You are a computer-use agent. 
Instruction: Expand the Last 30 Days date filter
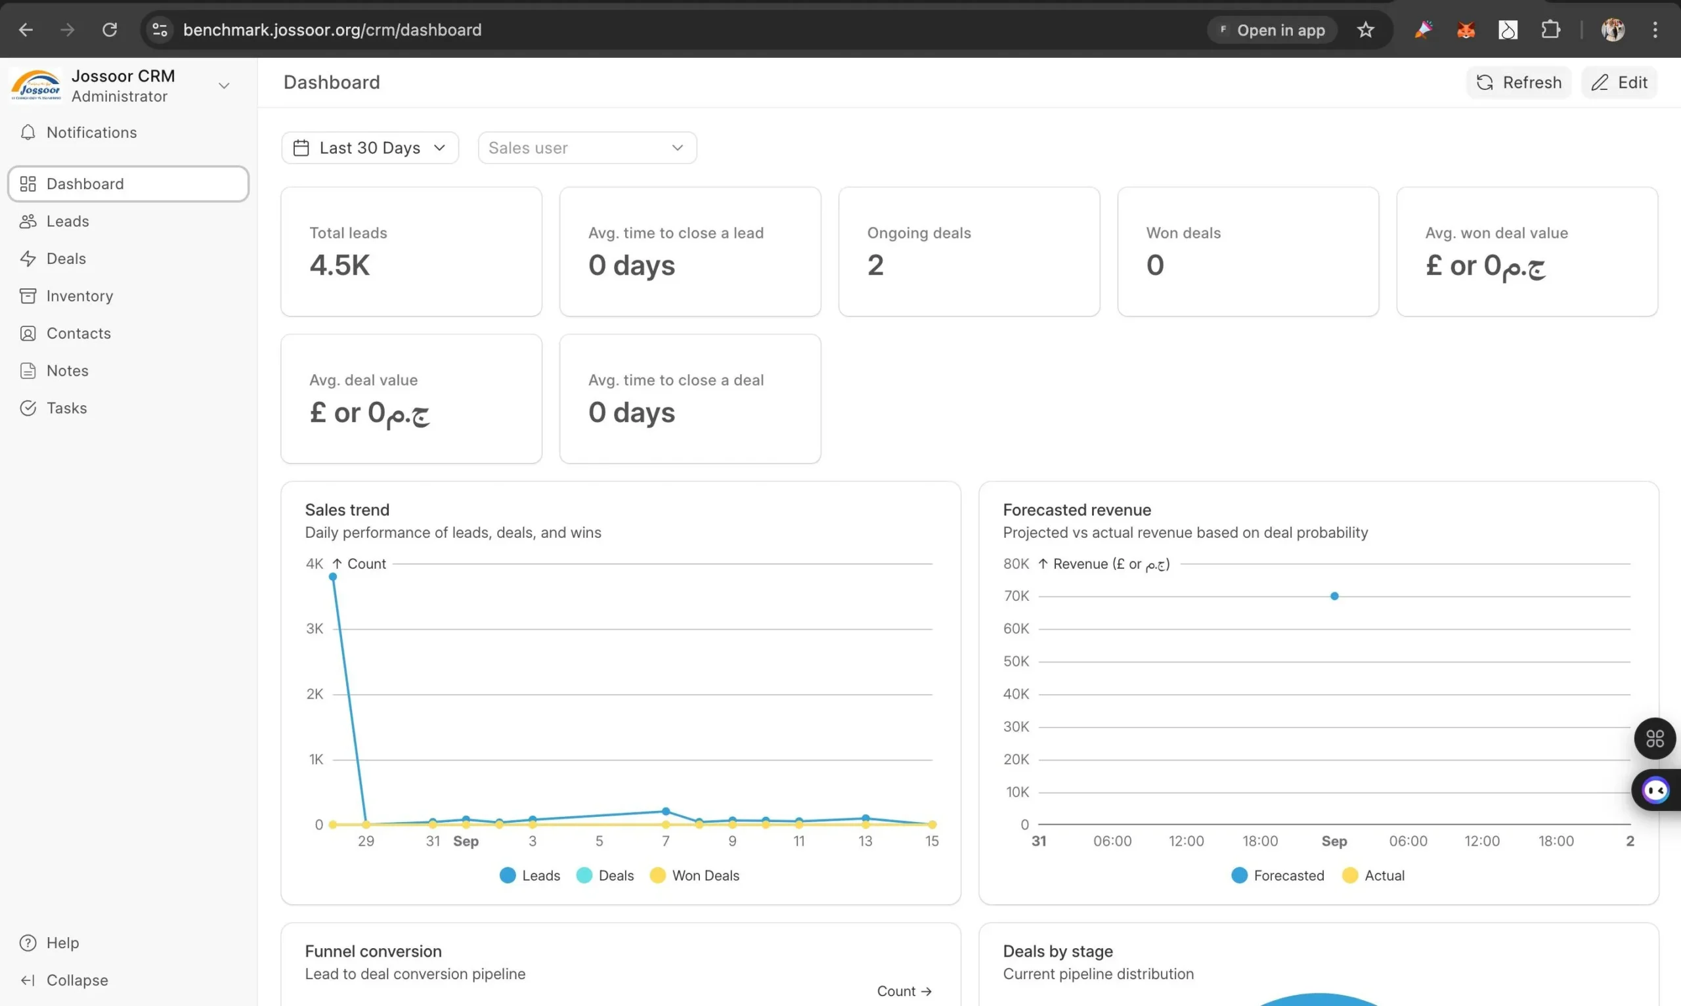click(x=370, y=148)
